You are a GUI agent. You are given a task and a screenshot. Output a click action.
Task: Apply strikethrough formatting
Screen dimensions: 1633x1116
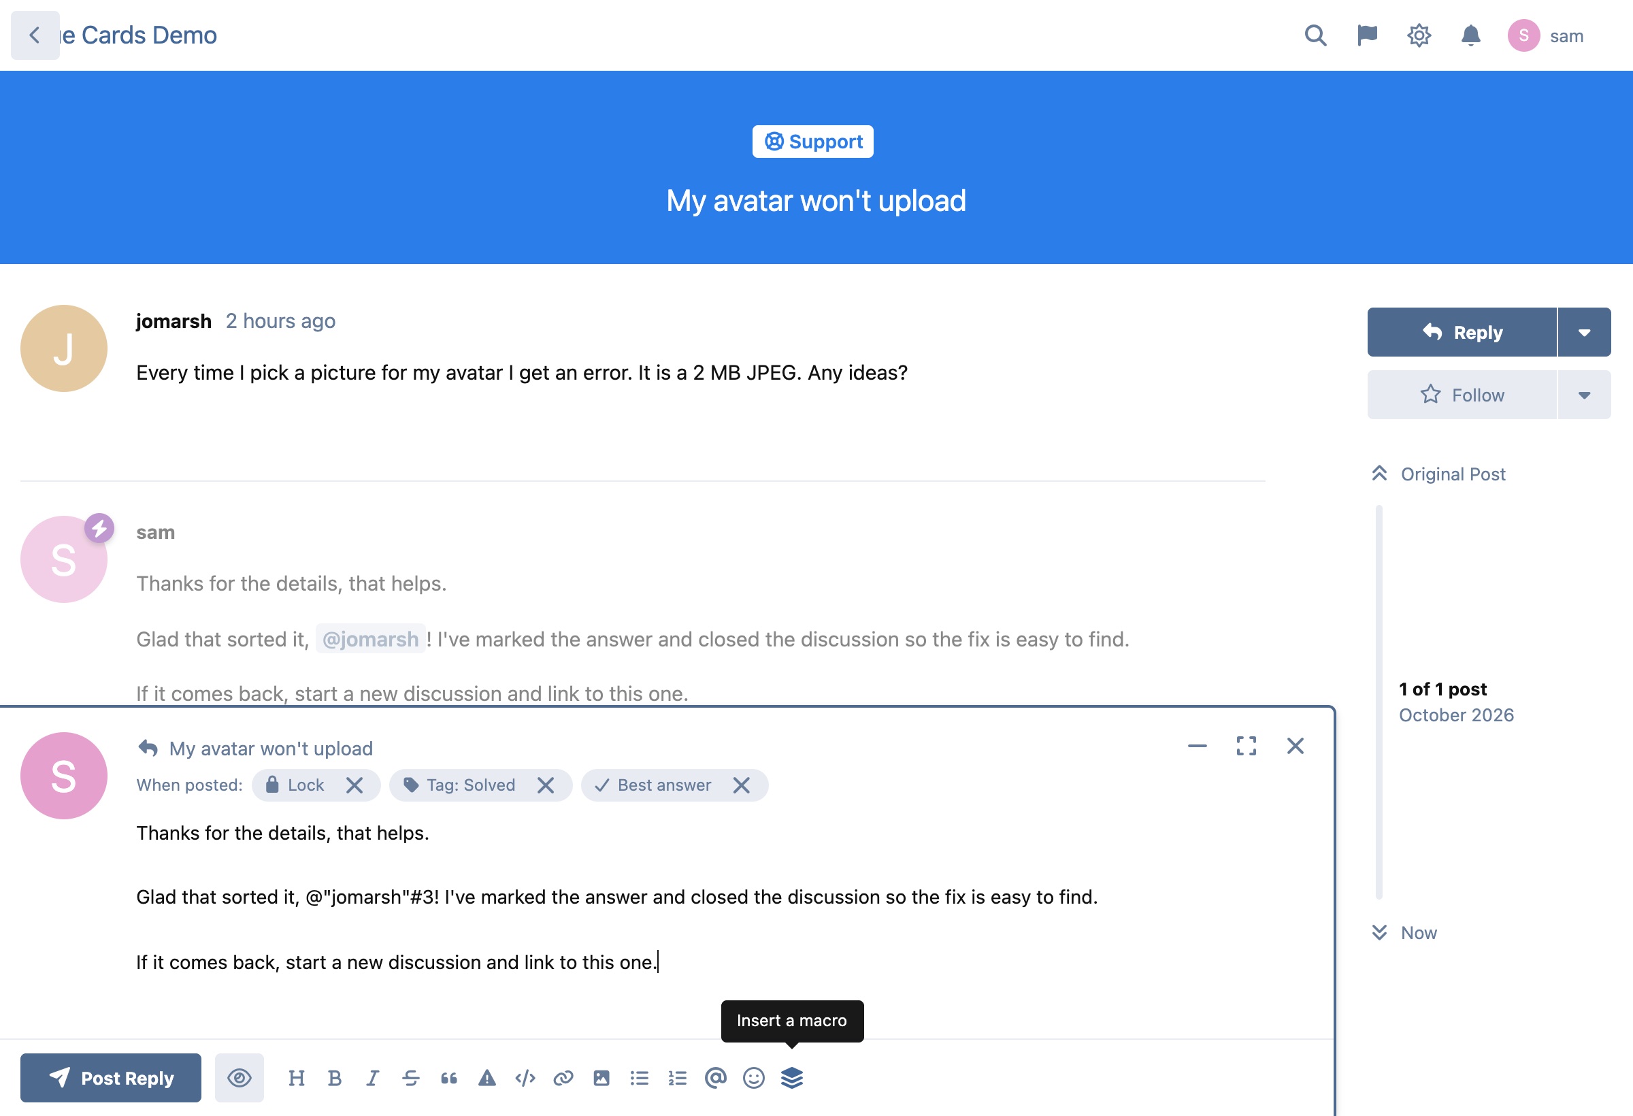click(411, 1078)
